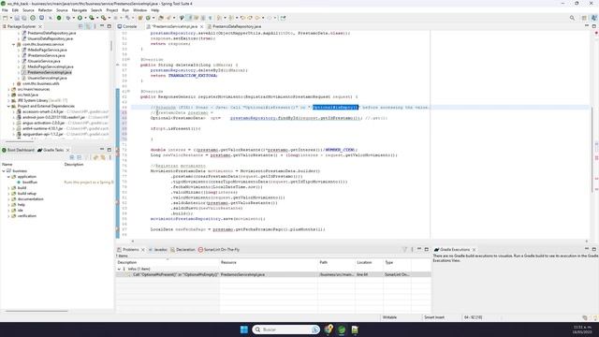599x337 pixels.
Task: Close the Gradle Executions tab
Action: pyautogui.click(x=475, y=250)
